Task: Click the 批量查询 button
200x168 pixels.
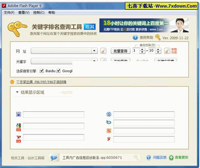Action: [121, 51]
